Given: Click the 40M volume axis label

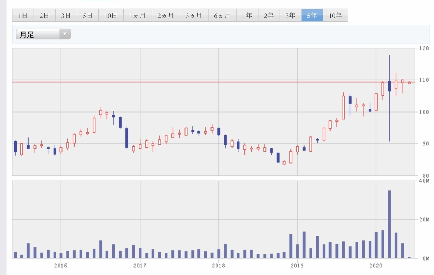Looking at the screenshot, I should pyautogui.click(x=424, y=181).
